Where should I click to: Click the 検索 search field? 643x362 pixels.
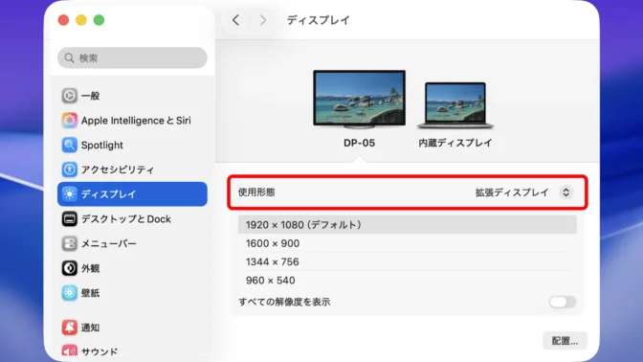[132, 57]
